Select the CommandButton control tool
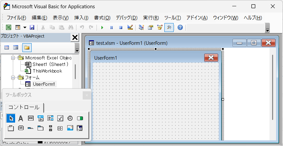The width and height of the screenshot is (283, 146). tap(21, 128)
